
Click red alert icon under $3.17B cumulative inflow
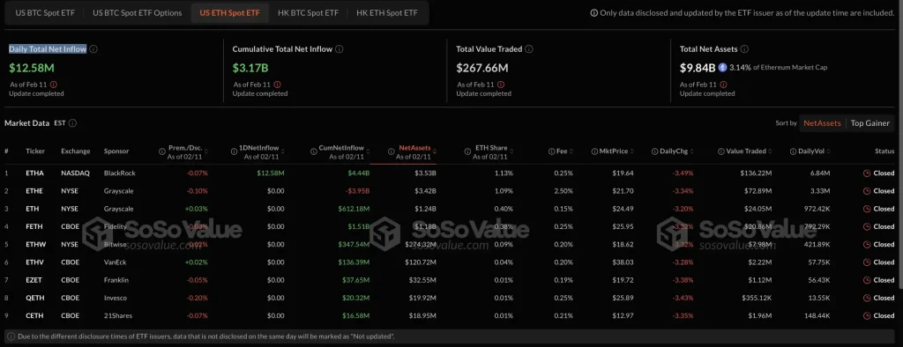pos(277,85)
